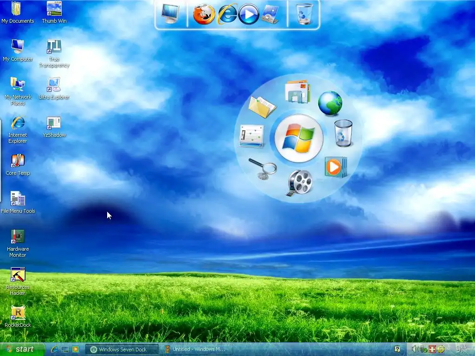The image size is (475, 356).
Task: Select the True Transparency shortcut
Action: [54, 53]
